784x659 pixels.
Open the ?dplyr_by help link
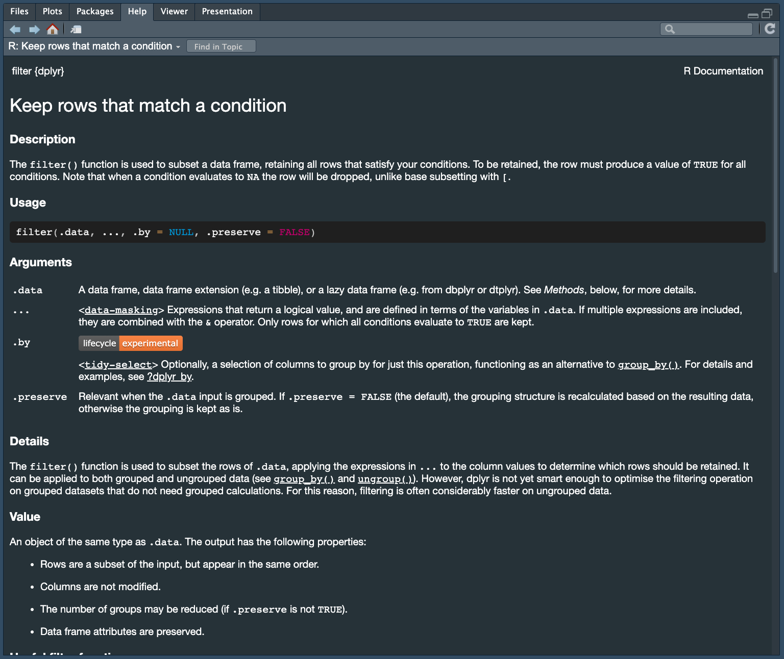169,377
